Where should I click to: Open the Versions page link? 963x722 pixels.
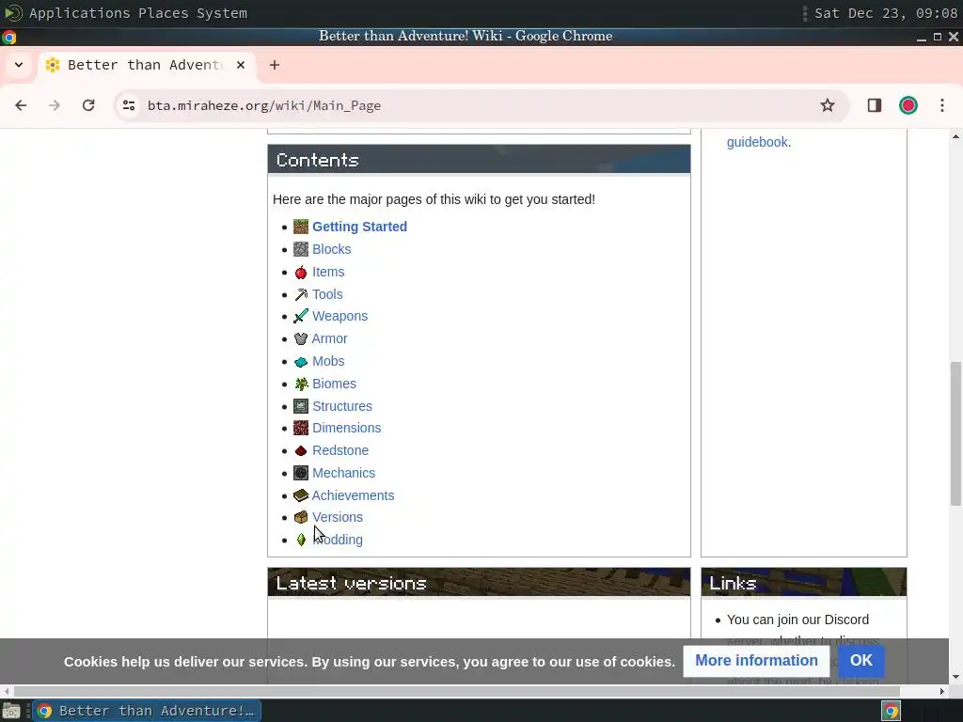tap(338, 518)
